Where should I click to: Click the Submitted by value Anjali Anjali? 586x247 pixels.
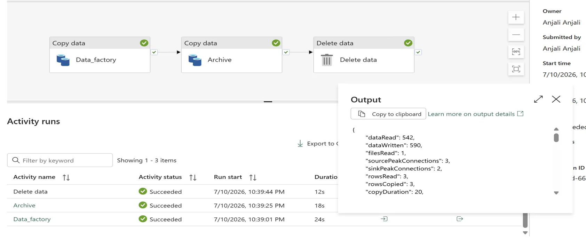561,49
